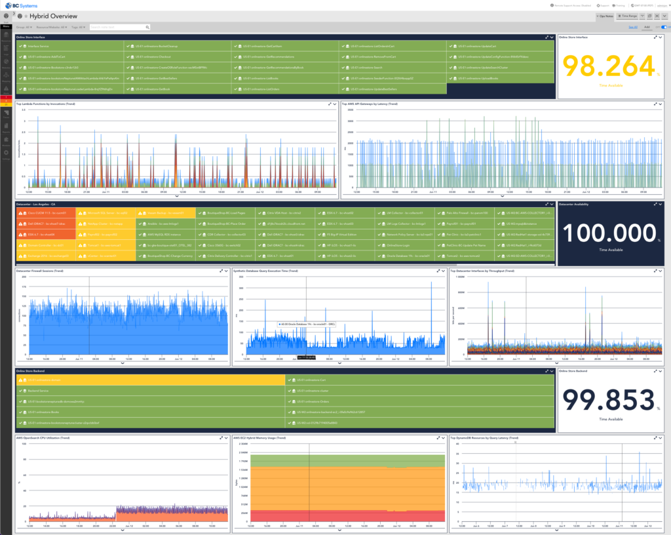Click the refresh icon beside Time Range
Image resolution: width=671 pixels, height=535 pixels.
649,16
